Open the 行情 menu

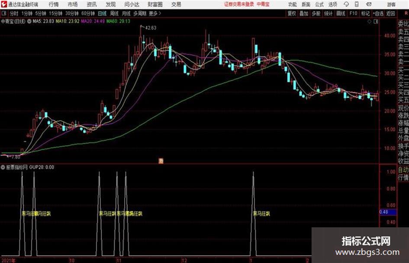(x=54, y=4)
